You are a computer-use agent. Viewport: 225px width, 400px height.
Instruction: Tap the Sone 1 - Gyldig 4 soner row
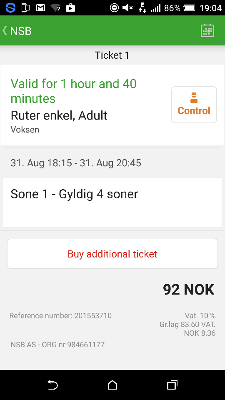(x=112, y=202)
